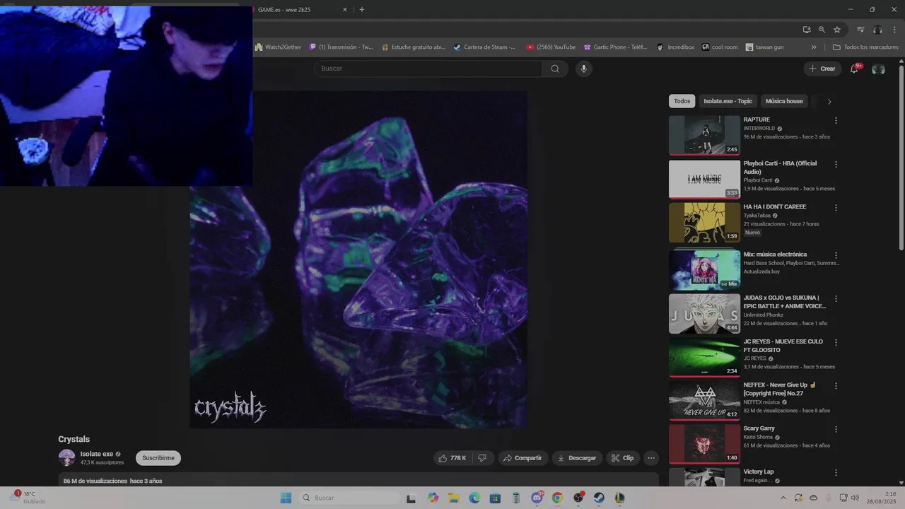
Task: Open Chrome profile avatar
Action: 877,30
